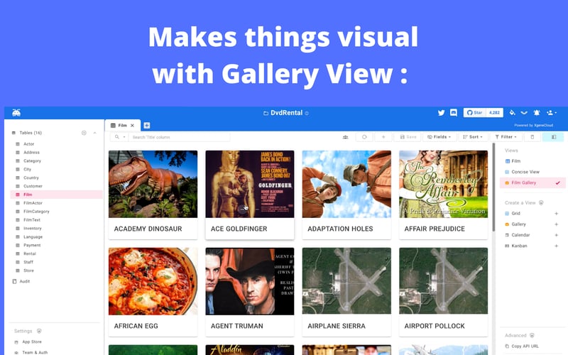Select the Film table in sidebar

(57, 195)
